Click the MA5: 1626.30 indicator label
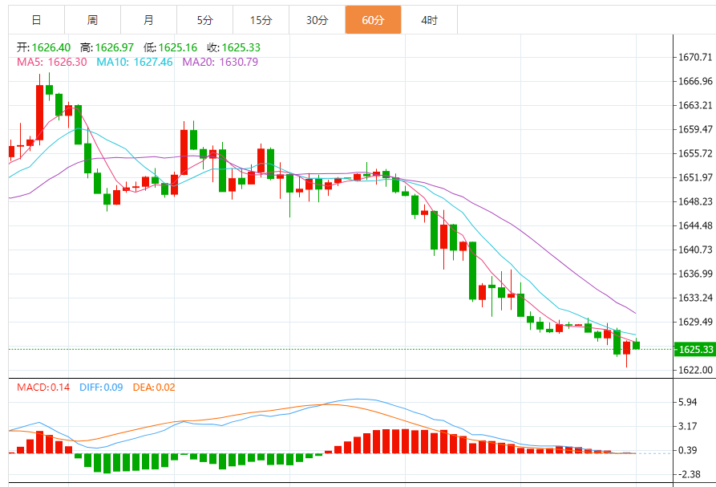Viewport: 716px width, 487px height. [51, 62]
